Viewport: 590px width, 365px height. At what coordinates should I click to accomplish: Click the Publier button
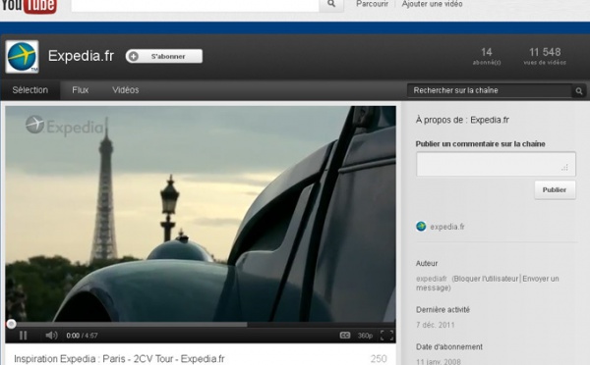coord(555,190)
